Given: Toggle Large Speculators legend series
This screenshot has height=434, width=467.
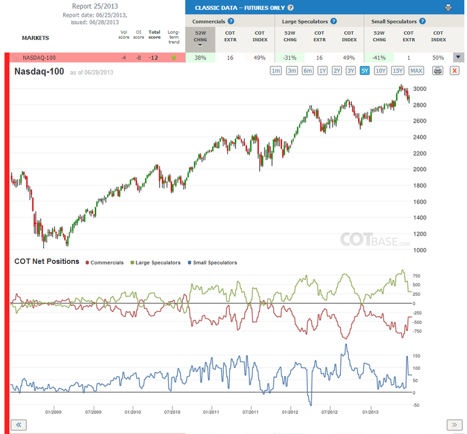Looking at the screenshot, I should pyautogui.click(x=156, y=263).
